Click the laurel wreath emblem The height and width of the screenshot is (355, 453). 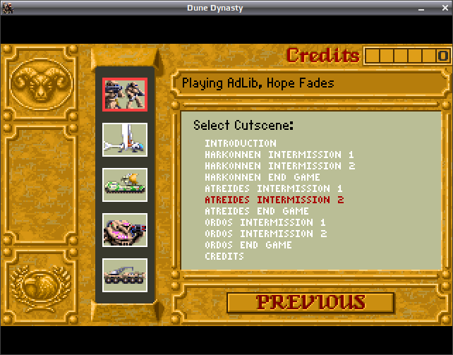click(x=41, y=288)
